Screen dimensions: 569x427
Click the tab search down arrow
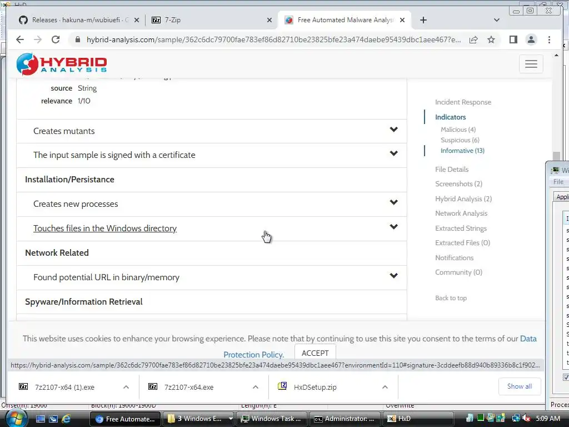point(497,20)
